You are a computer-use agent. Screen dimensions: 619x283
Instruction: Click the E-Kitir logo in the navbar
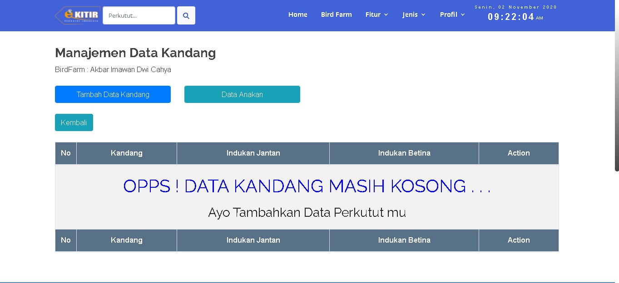[x=78, y=15]
